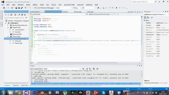Toggle Word Wrap icon in Output panel
The image size is (169, 95).
coord(97,69)
